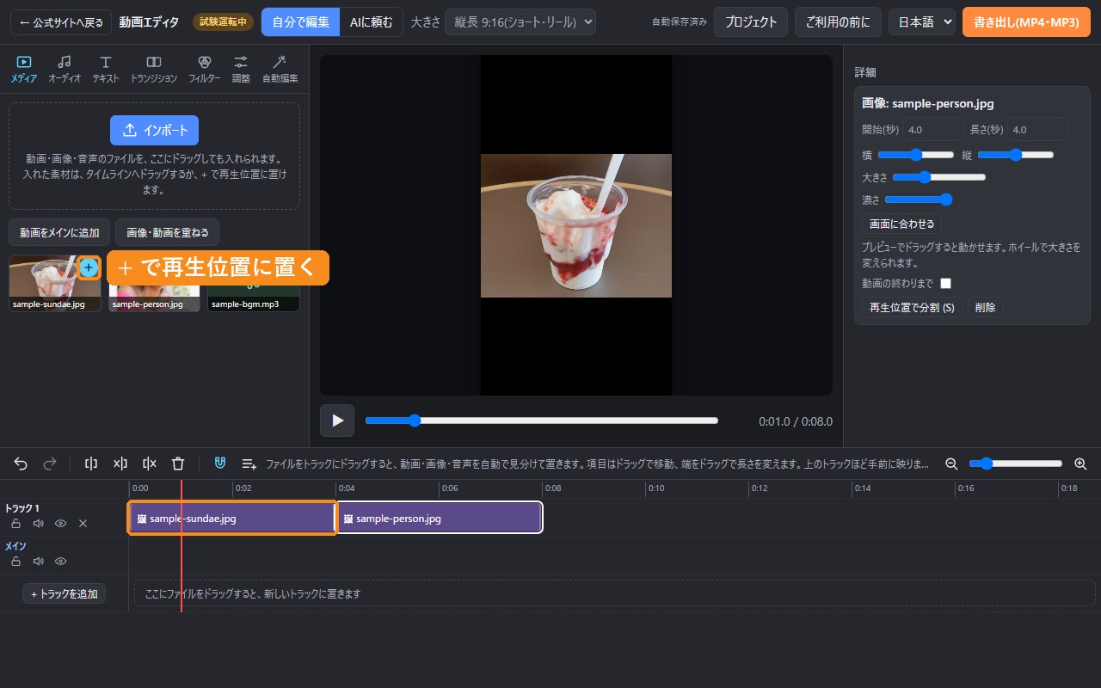Open the 縦長 9:16 size dropdown
1101x688 pixels.
520,22
